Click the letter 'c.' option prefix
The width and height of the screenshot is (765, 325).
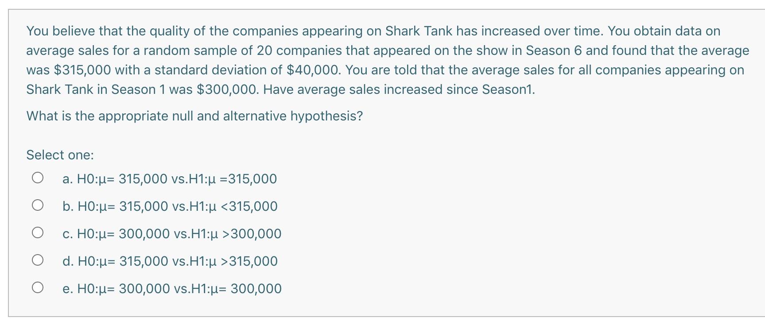click(x=68, y=234)
